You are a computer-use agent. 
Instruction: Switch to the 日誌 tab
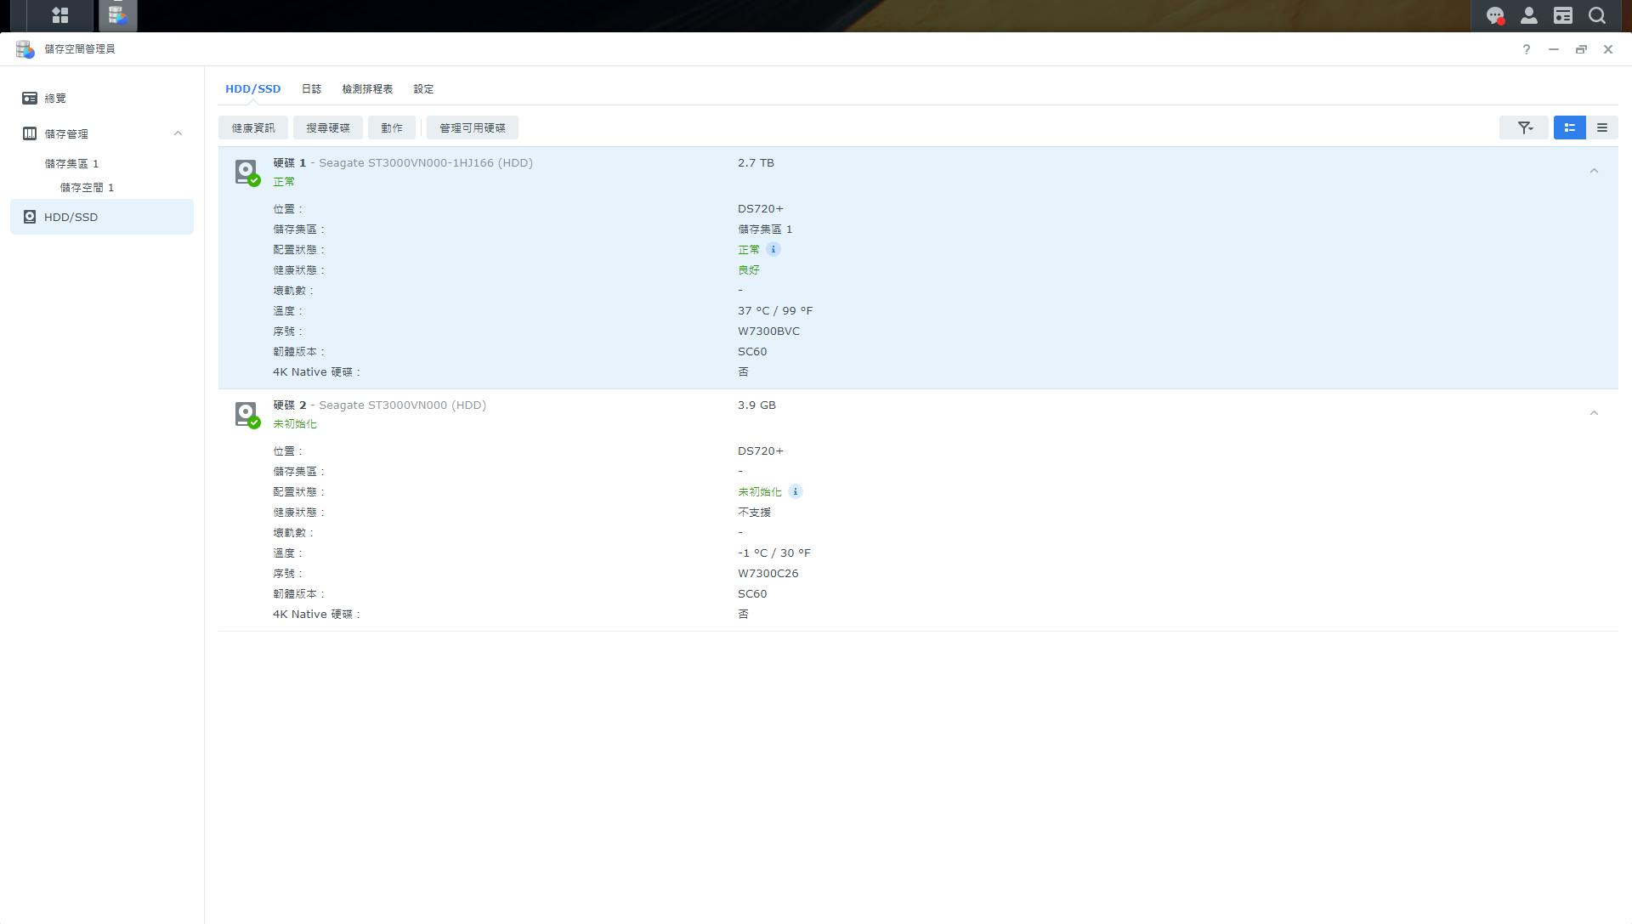[x=311, y=88]
